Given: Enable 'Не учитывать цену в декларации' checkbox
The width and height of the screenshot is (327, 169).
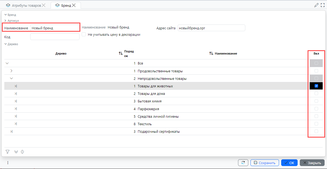Looking at the screenshot, I should point(84,34).
